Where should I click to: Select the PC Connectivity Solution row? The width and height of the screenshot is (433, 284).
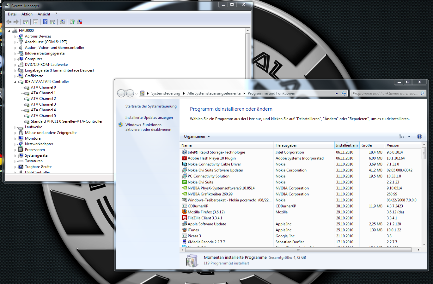[x=300, y=176]
